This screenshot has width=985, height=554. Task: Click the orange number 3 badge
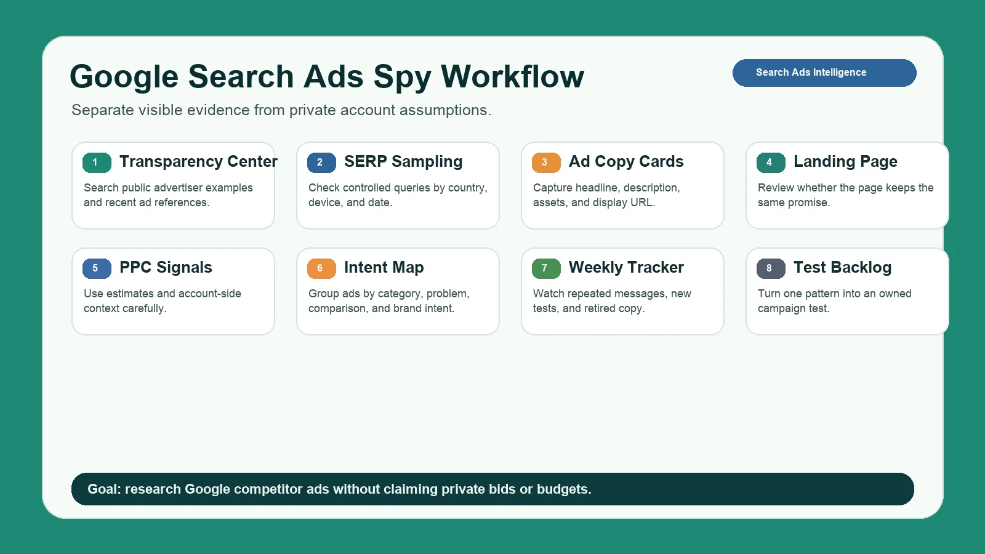546,163
